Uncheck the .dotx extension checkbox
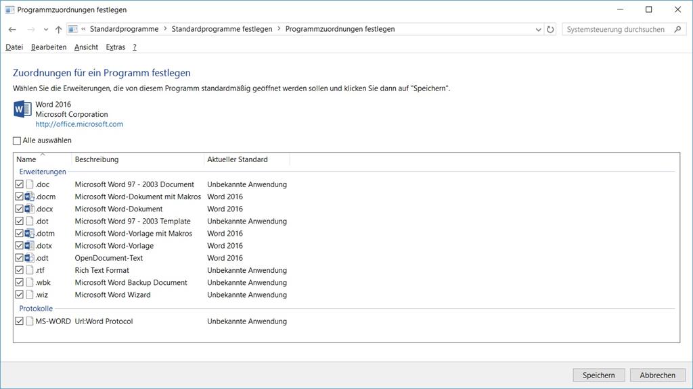 point(19,246)
